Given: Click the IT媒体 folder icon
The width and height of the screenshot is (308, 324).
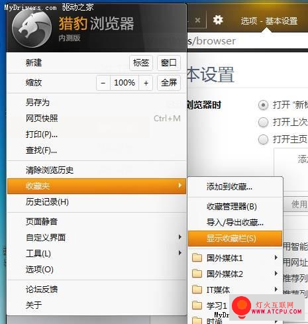Looking at the screenshot, I should pyautogui.click(x=197, y=290).
